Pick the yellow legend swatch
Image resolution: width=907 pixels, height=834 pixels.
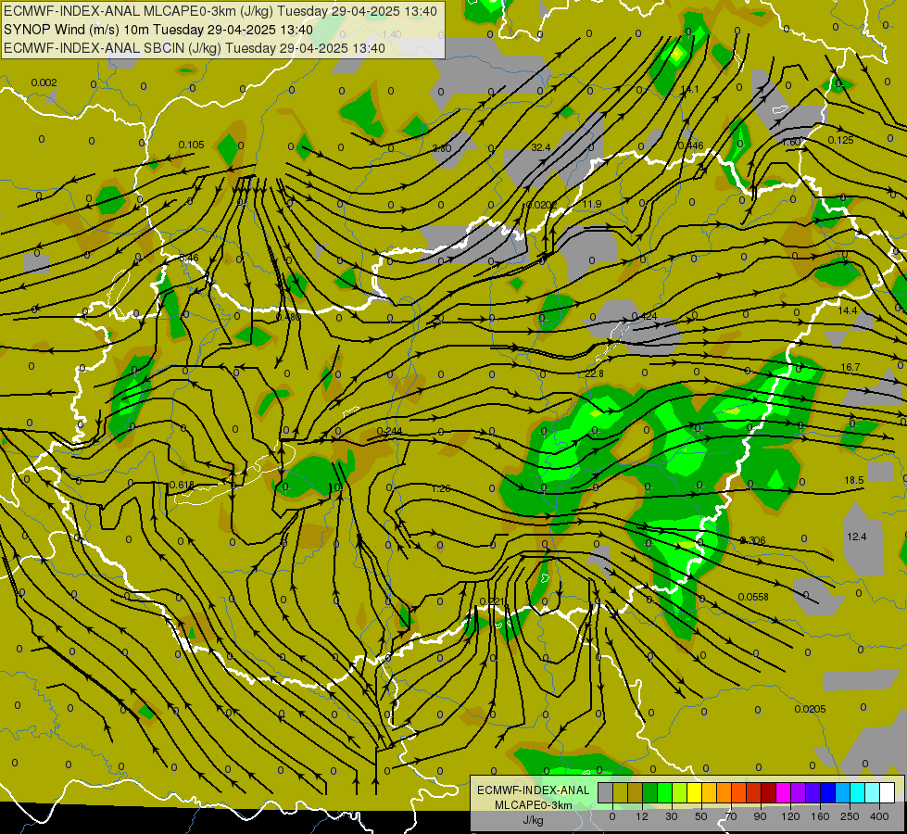tap(694, 793)
